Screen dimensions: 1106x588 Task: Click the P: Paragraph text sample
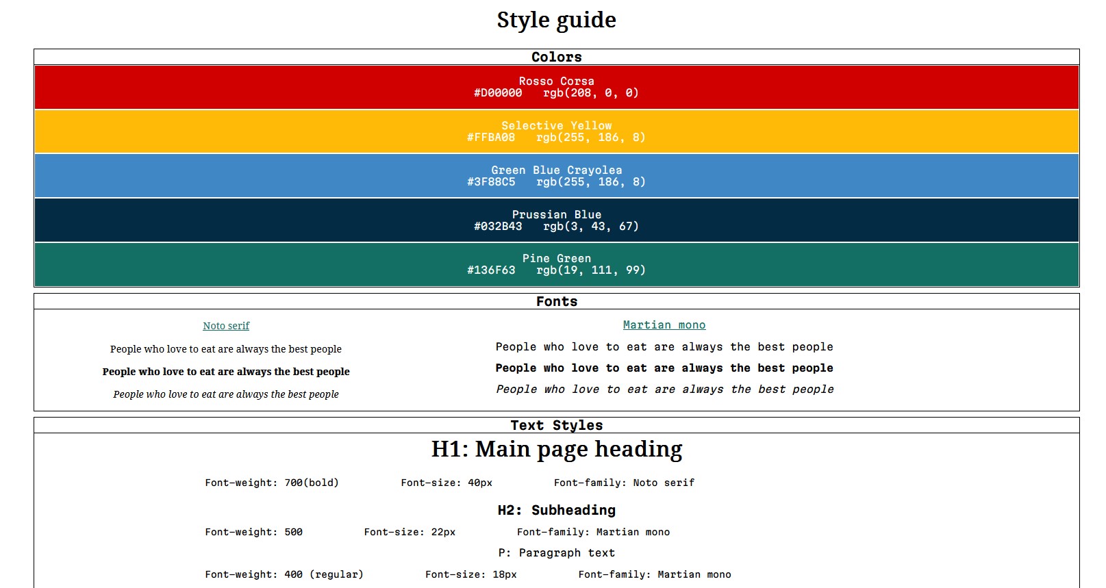[556, 552]
